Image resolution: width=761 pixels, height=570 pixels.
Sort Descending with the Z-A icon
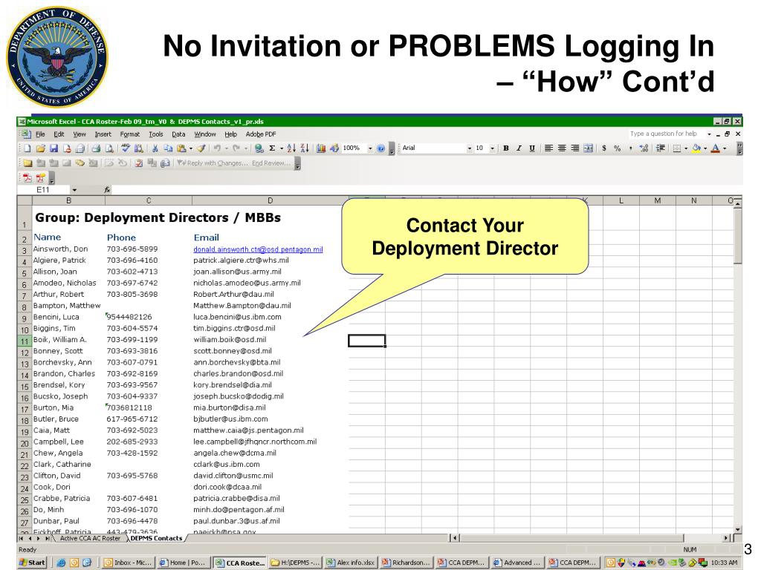point(304,148)
